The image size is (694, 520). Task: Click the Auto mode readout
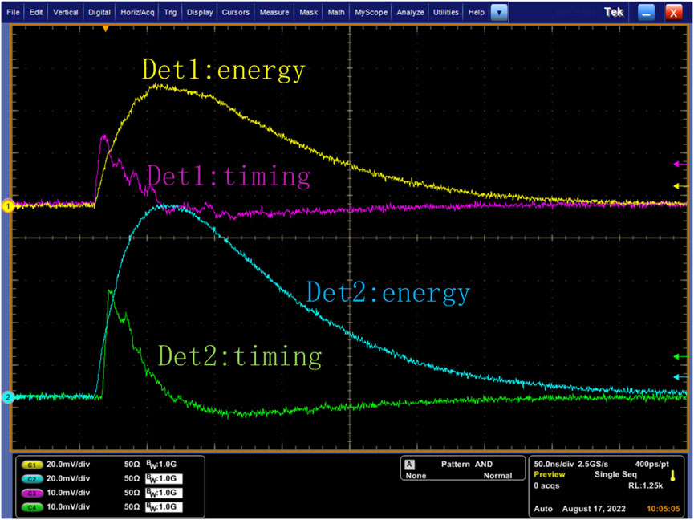pyautogui.click(x=542, y=509)
